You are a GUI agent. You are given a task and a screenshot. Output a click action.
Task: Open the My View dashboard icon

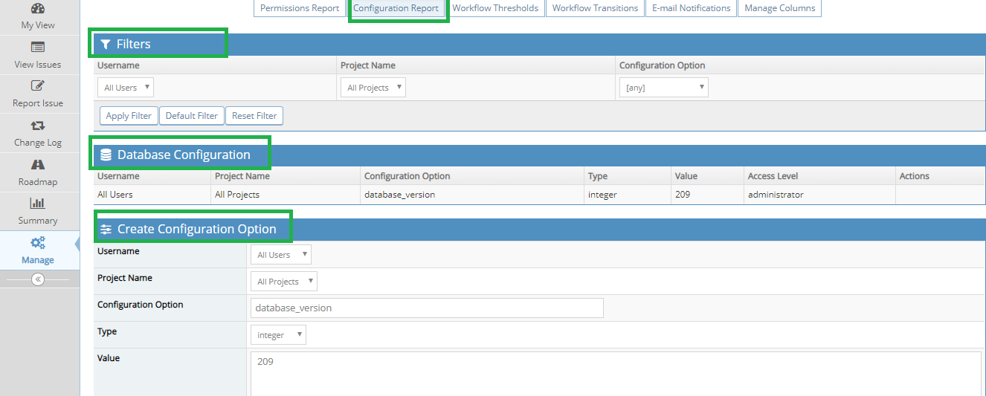tap(38, 9)
